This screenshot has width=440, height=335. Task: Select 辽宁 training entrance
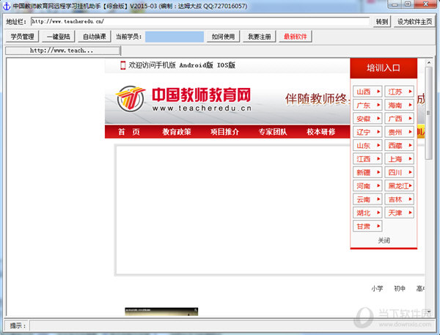coord(367,132)
